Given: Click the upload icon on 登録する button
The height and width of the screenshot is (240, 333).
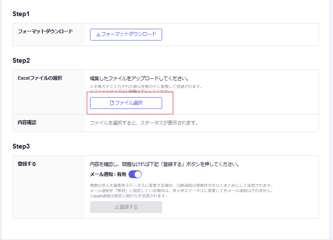Looking at the screenshot, I should pyautogui.click(x=116, y=207).
